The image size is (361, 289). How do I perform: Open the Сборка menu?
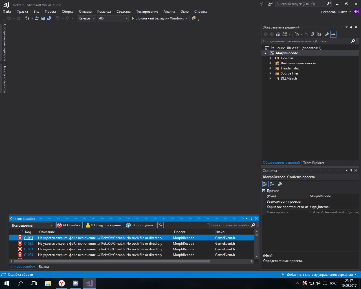click(67, 12)
